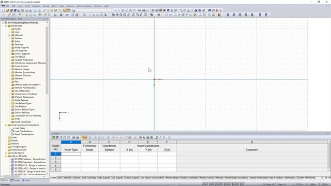Open the Add-on Modules menu
331x186 pixels.
(x=84, y=6)
